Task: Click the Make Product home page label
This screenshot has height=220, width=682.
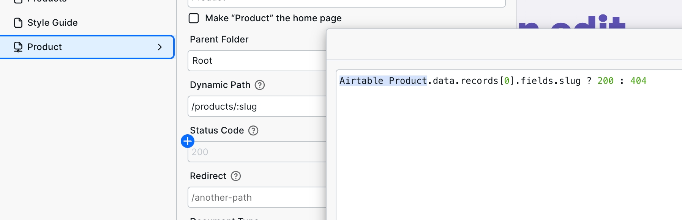Action: click(273, 18)
